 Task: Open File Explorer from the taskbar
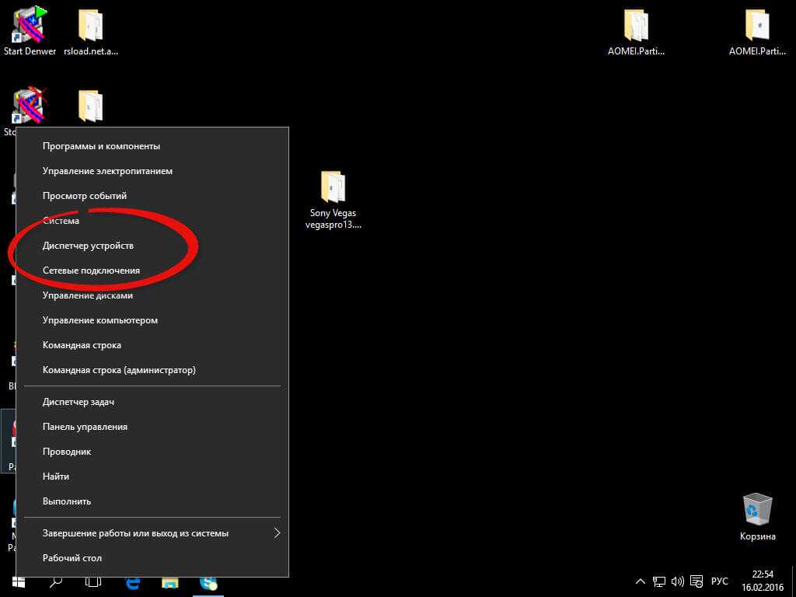(170, 581)
